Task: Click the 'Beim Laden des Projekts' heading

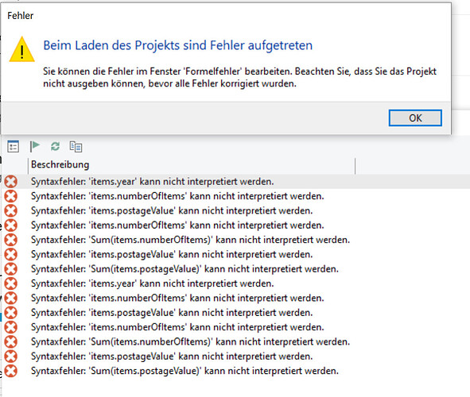Action: click(x=178, y=45)
